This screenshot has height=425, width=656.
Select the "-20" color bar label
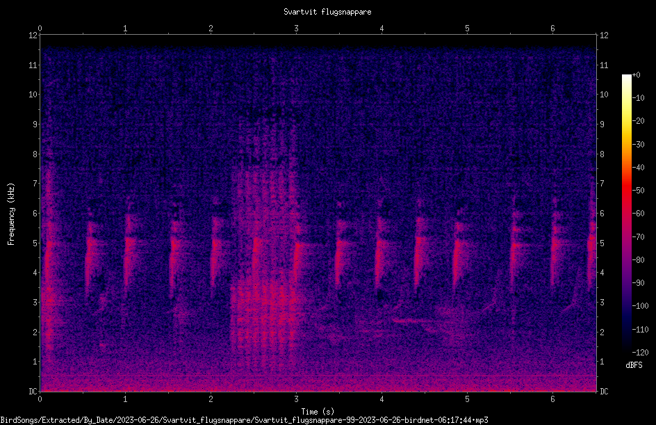(x=639, y=121)
